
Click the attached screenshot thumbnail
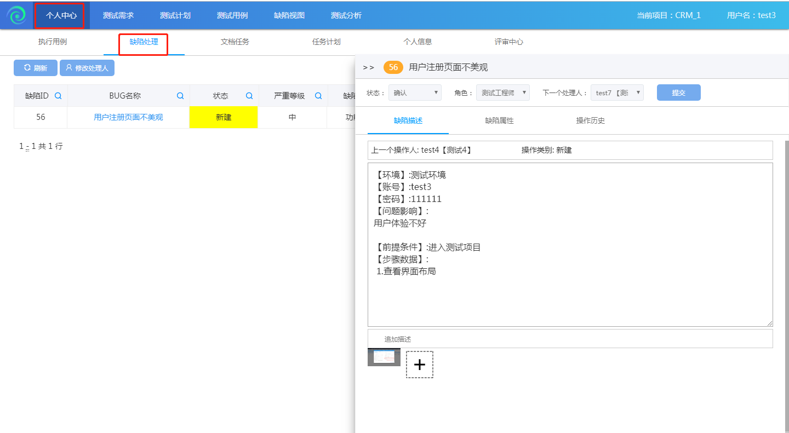384,357
